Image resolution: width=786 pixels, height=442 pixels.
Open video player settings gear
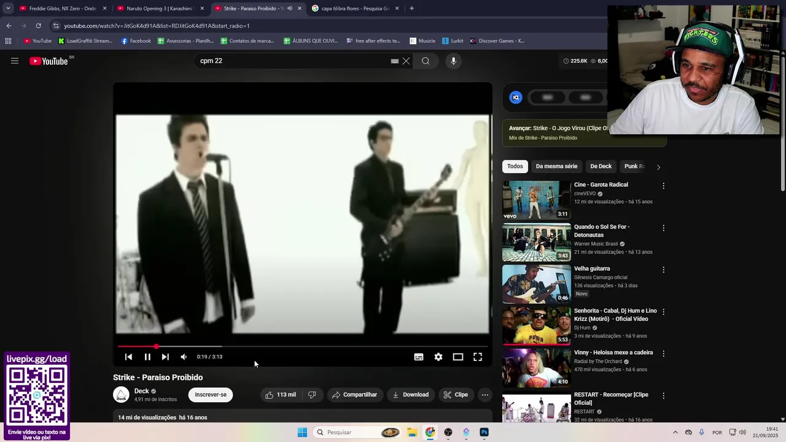click(438, 357)
